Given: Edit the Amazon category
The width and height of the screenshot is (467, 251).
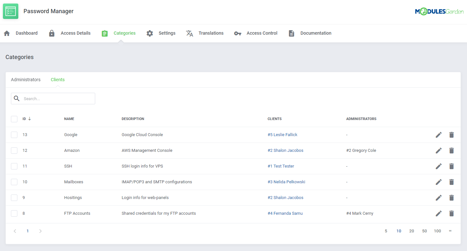Looking at the screenshot, I should tap(439, 151).
